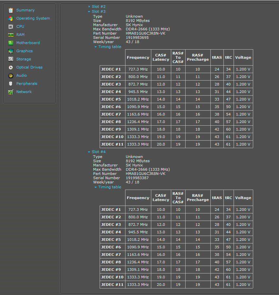Collapse the Timing table under Slot #4
This screenshot has width=279, height=295.
(x=109, y=187)
